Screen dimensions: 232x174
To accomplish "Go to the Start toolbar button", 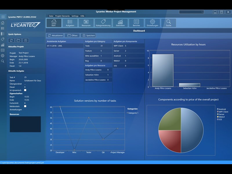I will tap(54, 23).
